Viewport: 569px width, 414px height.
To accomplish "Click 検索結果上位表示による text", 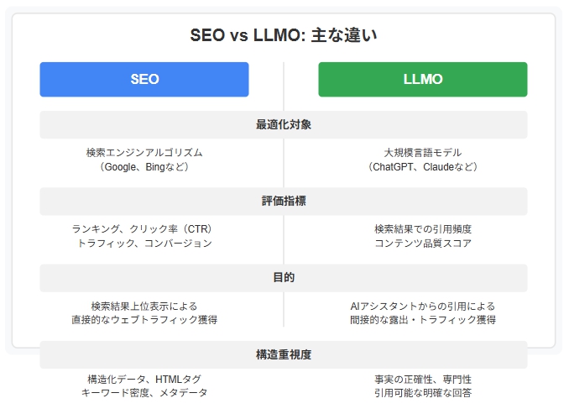I will click(144, 307).
